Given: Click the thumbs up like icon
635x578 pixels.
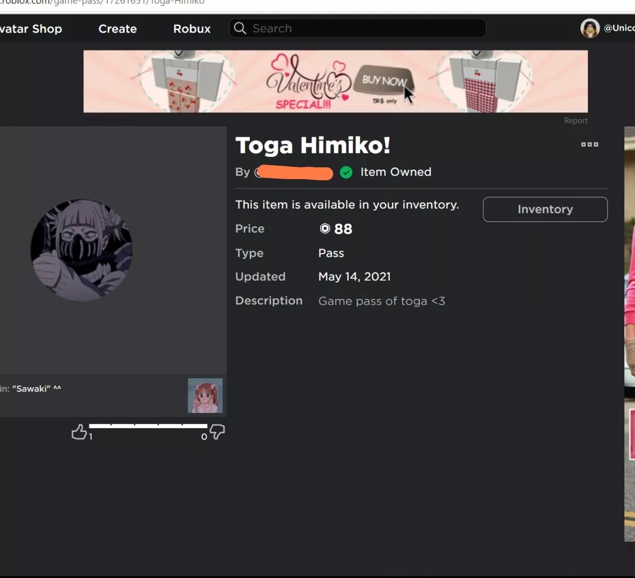Looking at the screenshot, I should pyautogui.click(x=79, y=432).
